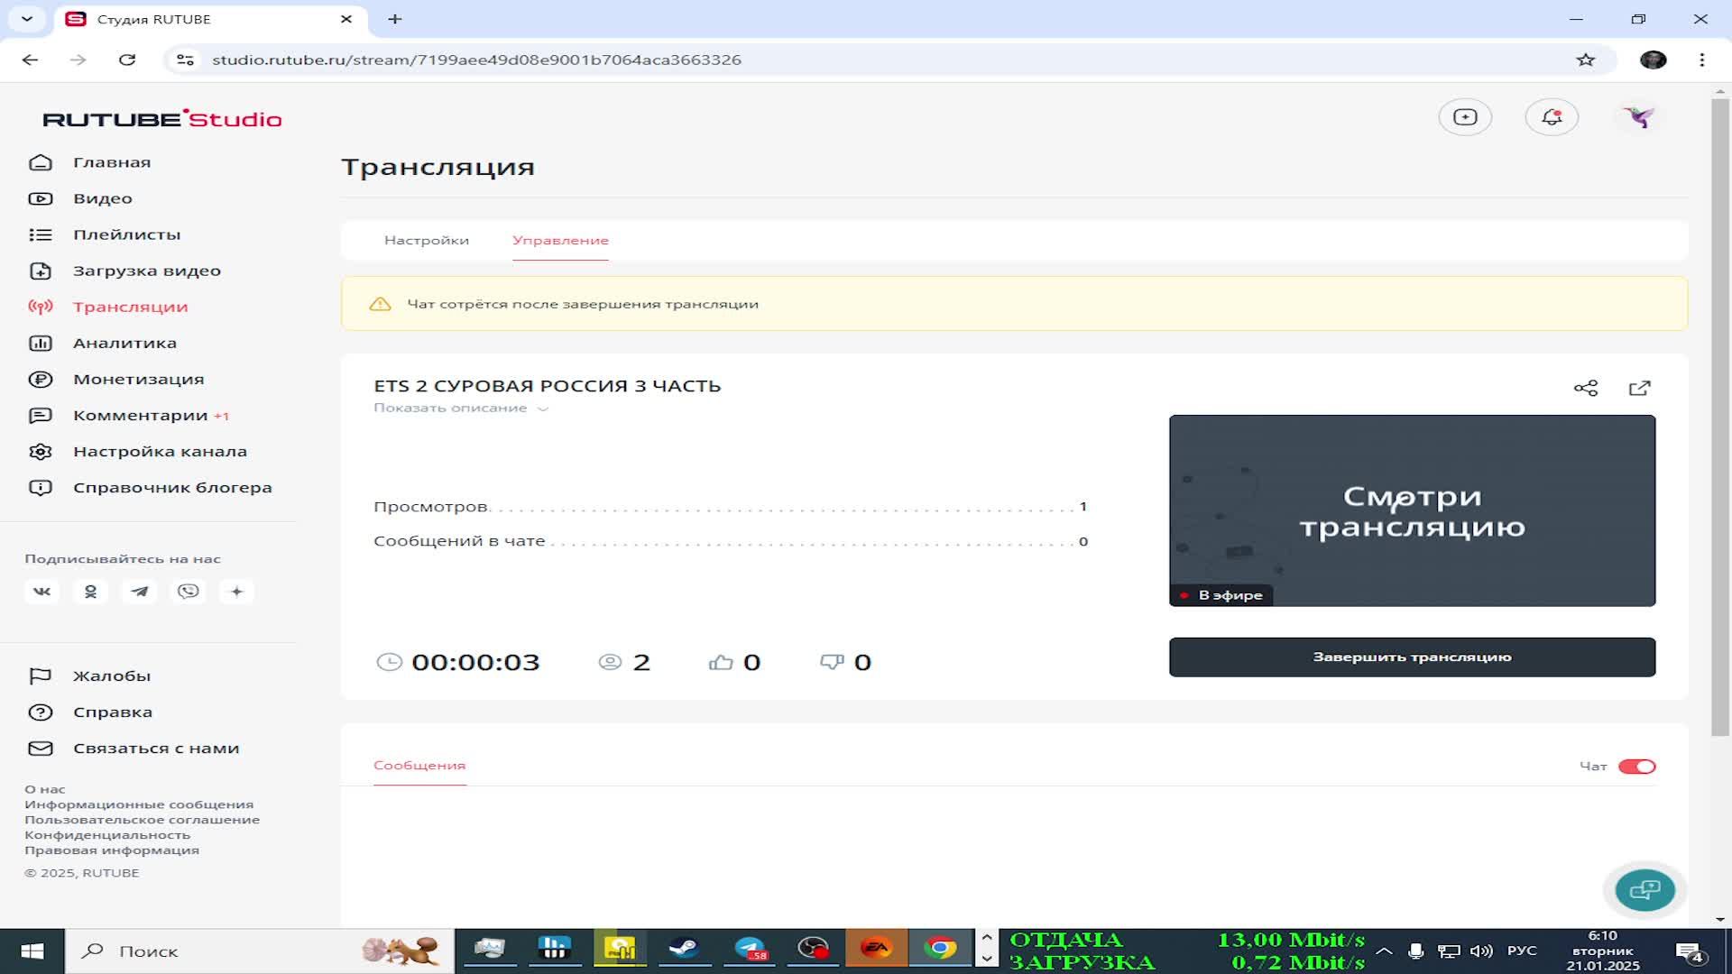Viewport: 1732px width, 974px height.
Task: Open Загрузка видео upload icon
Action: click(41, 271)
